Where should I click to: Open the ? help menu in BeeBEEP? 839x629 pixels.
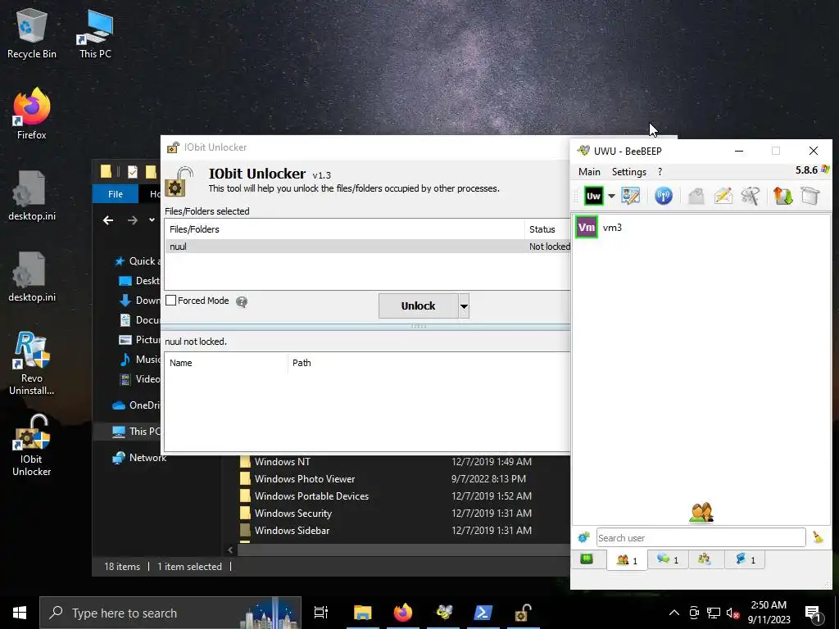[660, 172]
